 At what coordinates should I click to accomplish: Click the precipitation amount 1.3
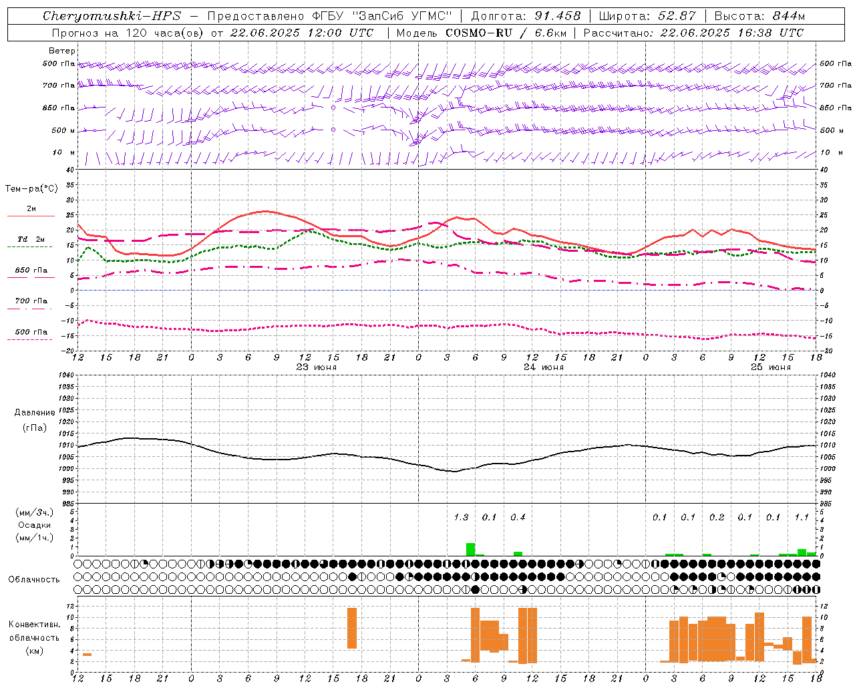[461, 517]
